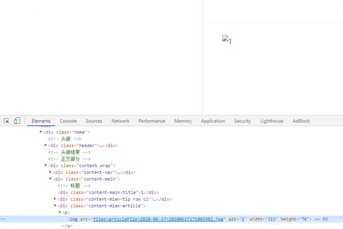Image resolution: width=343 pixels, height=229 pixels.
Task: Expand the div class="content-nav" node
Action: [50, 172]
